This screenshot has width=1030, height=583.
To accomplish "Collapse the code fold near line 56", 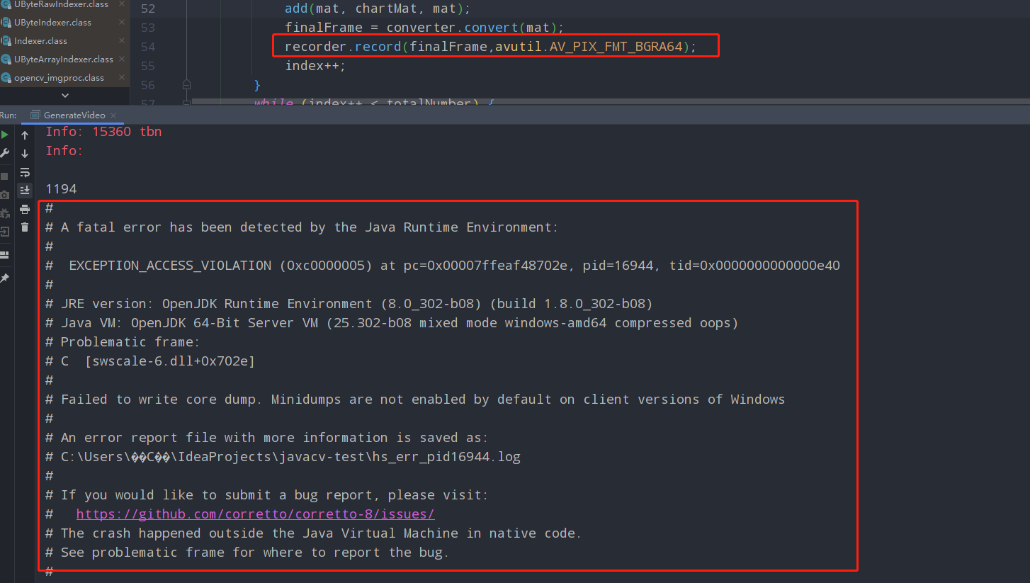I will pyautogui.click(x=186, y=84).
